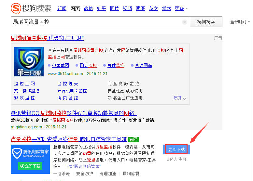Open the 邮件监控 sublink
Image resolution: width=253 pixels, height=181 pixels.
116,66
